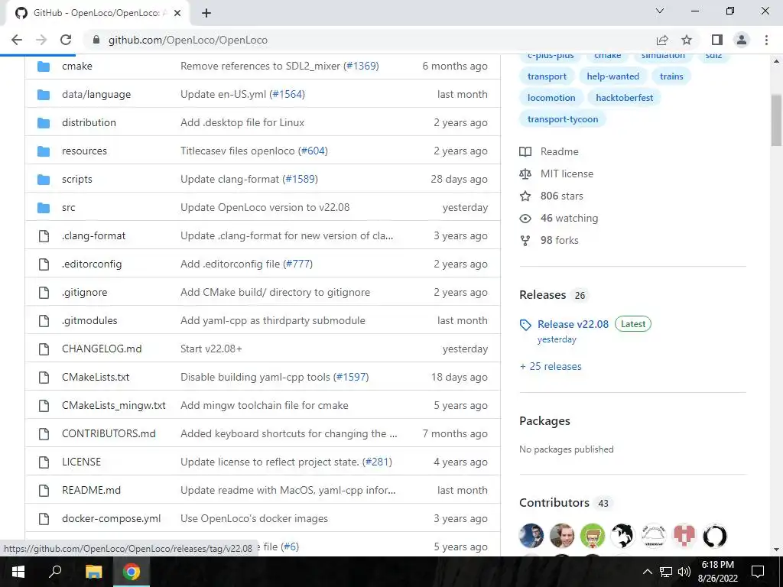This screenshot has width=783, height=587.
Task: Click the tag icon beside Release v22.08
Action: click(525, 325)
